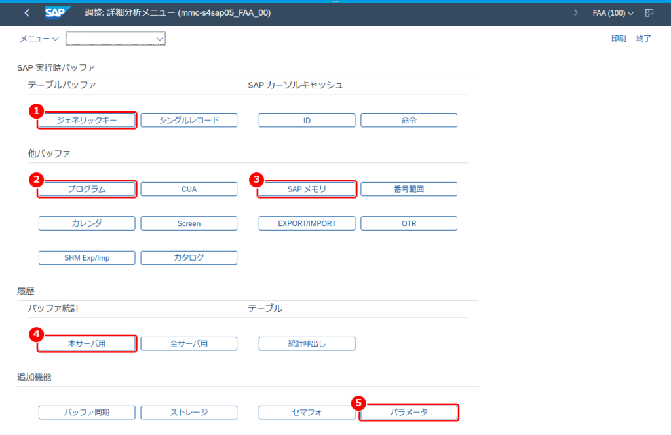Click the カタログ button
This screenshot has height=435, width=671.
coord(189,258)
